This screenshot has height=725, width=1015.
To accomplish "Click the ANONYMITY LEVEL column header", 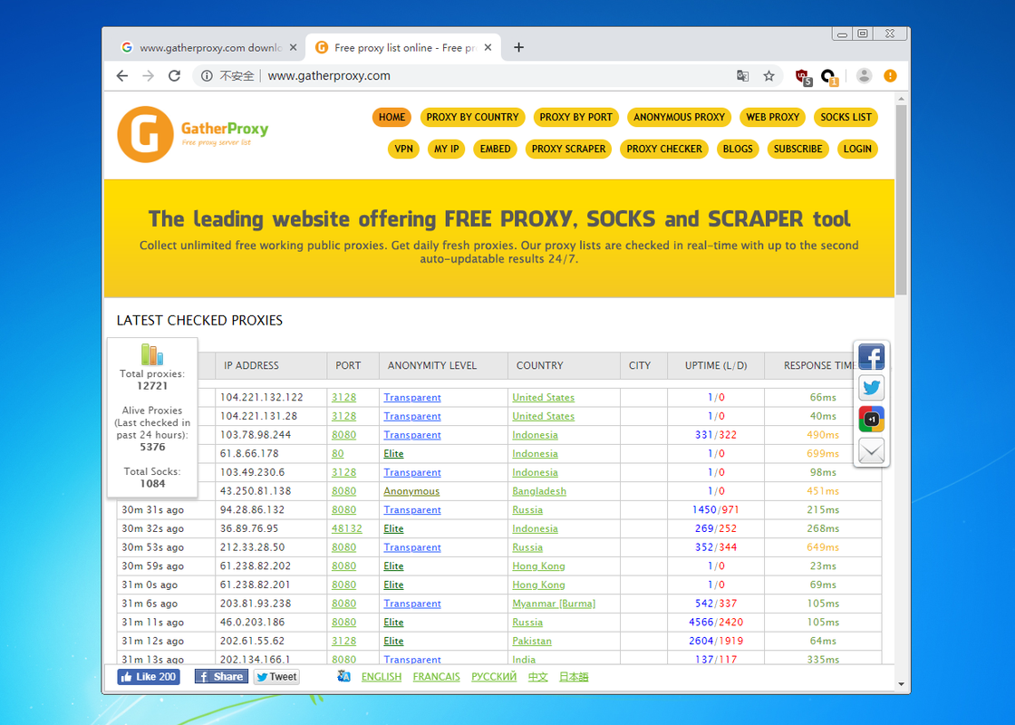I will (x=443, y=365).
